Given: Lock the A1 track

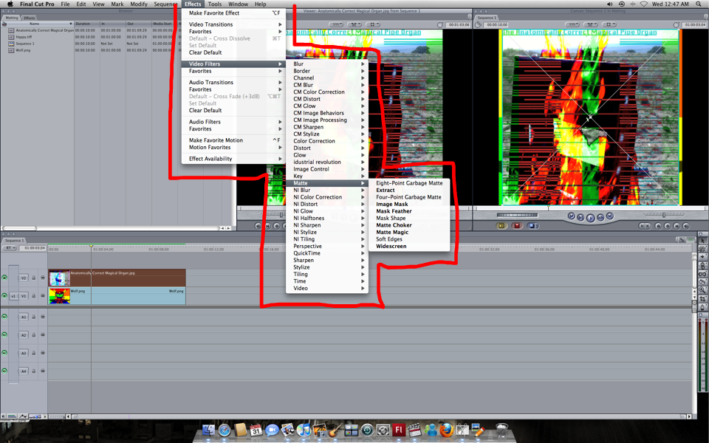Looking at the screenshot, I should pyautogui.click(x=34, y=317).
